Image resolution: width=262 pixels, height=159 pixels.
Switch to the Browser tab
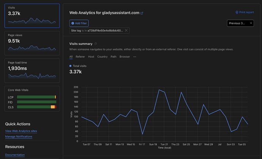click(x=125, y=57)
